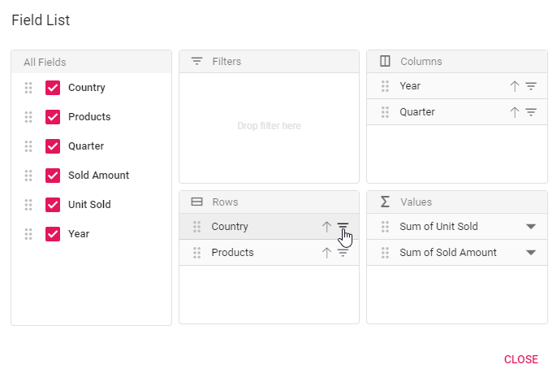This screenshot has width=557, height=369.
Task: Click the drag handle beside Products in All Fields
Action: [x=28, y=116]
